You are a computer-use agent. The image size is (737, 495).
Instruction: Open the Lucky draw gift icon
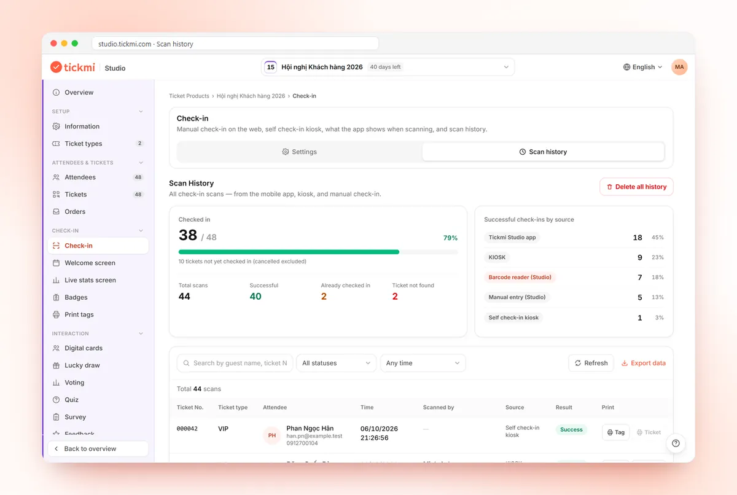[x=57, y=365]
